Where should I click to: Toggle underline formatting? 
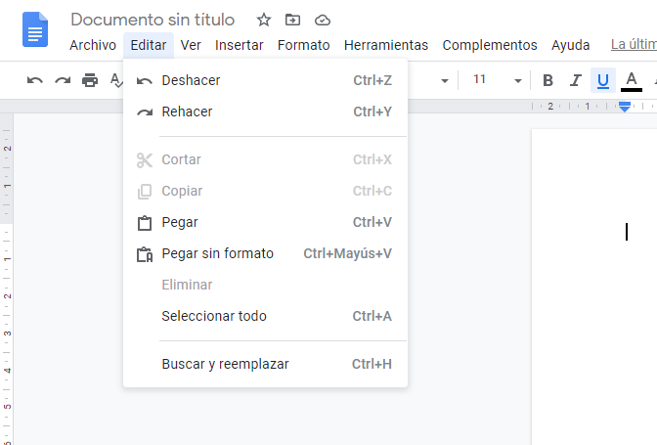click(603, 80)
